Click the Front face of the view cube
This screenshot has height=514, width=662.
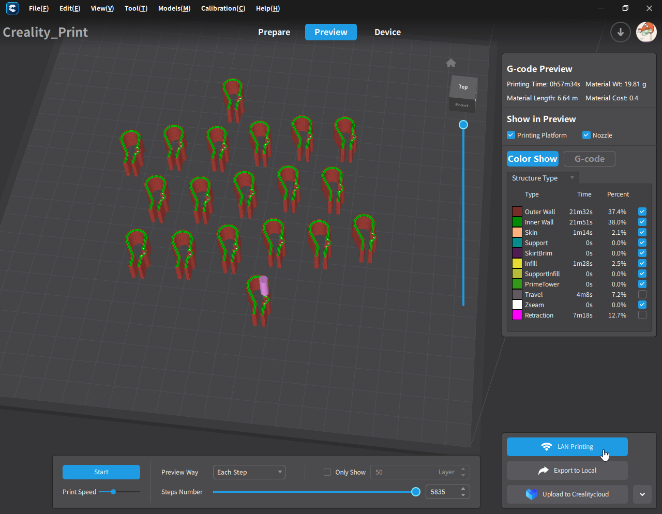point(462,105)
